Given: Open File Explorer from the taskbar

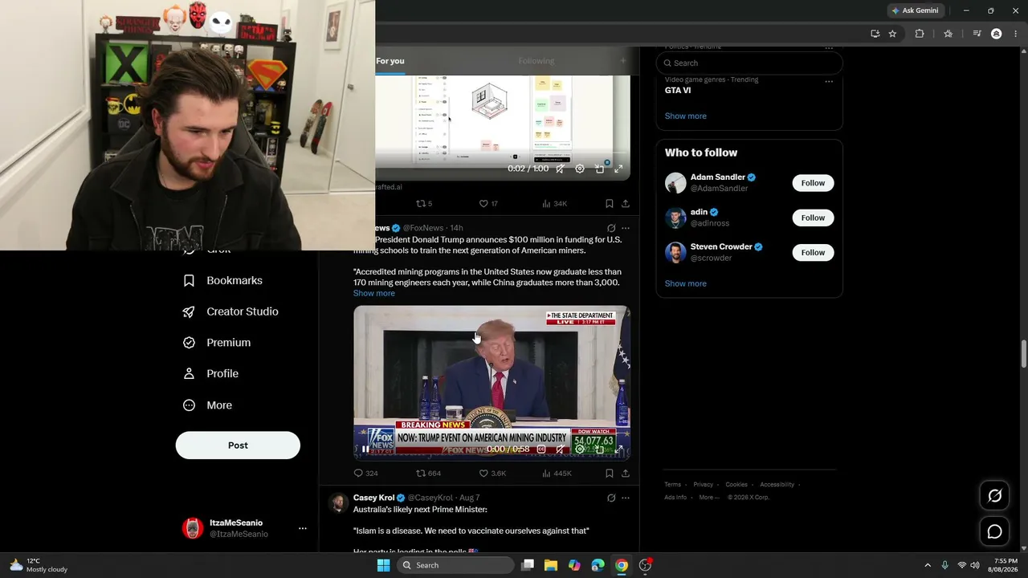Looking at the screenshot, I should coord(551,565).
